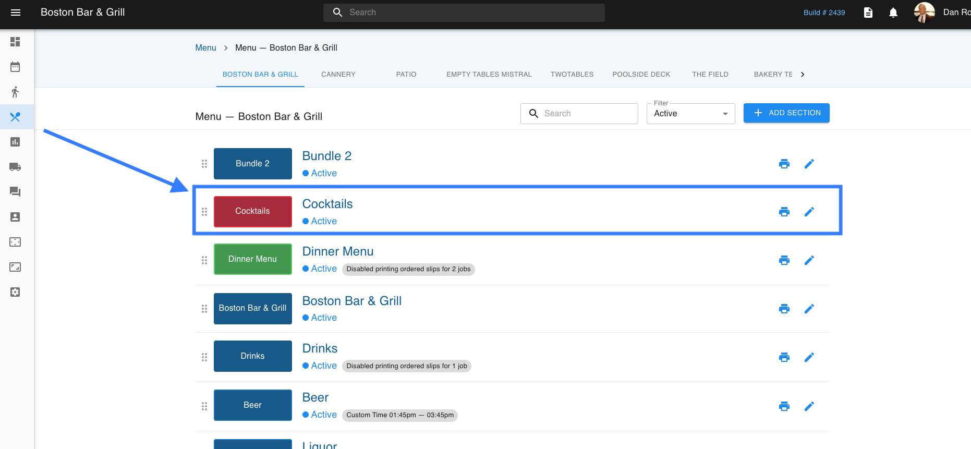Open the dashboard icon in sidebar

pyautogui.click(x=15, y=42)
